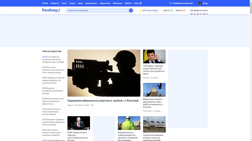Open the 8:33 news about иностранная рабочая сила
This screenshot has width=252, height=141.
[x=53, y=101]
